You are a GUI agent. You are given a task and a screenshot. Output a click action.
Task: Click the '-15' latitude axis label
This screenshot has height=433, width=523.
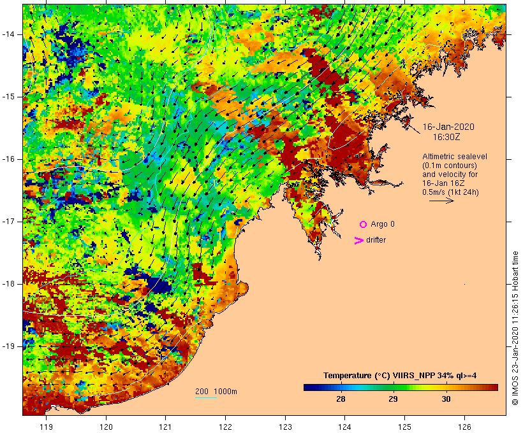[x=8, y=97]
